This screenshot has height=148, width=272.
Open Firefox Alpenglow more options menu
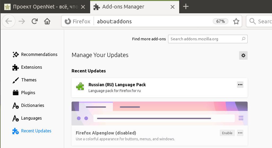pyautogui.click(x=240, y=133)
